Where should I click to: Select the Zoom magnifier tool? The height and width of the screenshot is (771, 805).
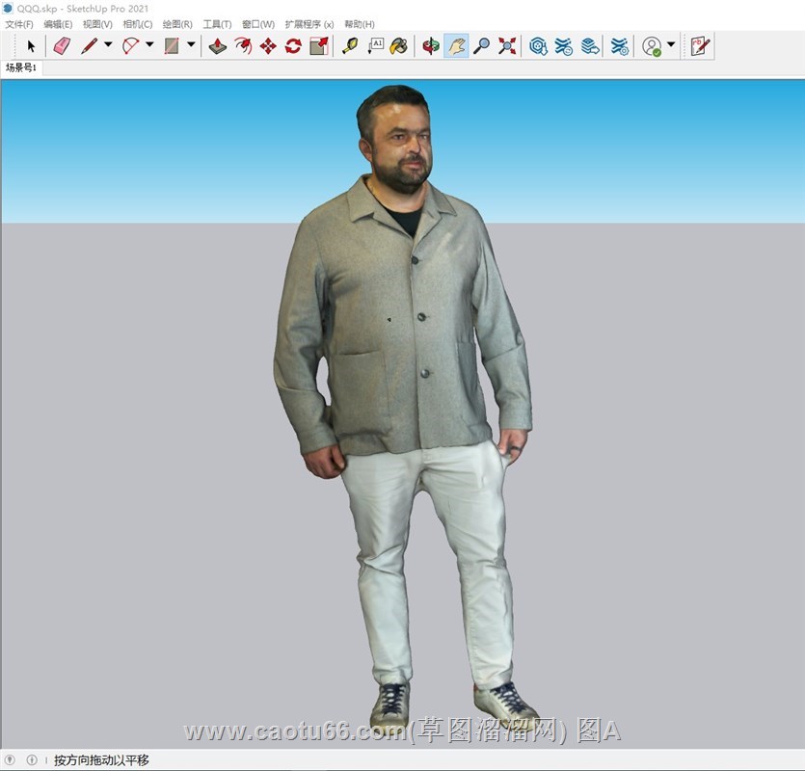481,46
